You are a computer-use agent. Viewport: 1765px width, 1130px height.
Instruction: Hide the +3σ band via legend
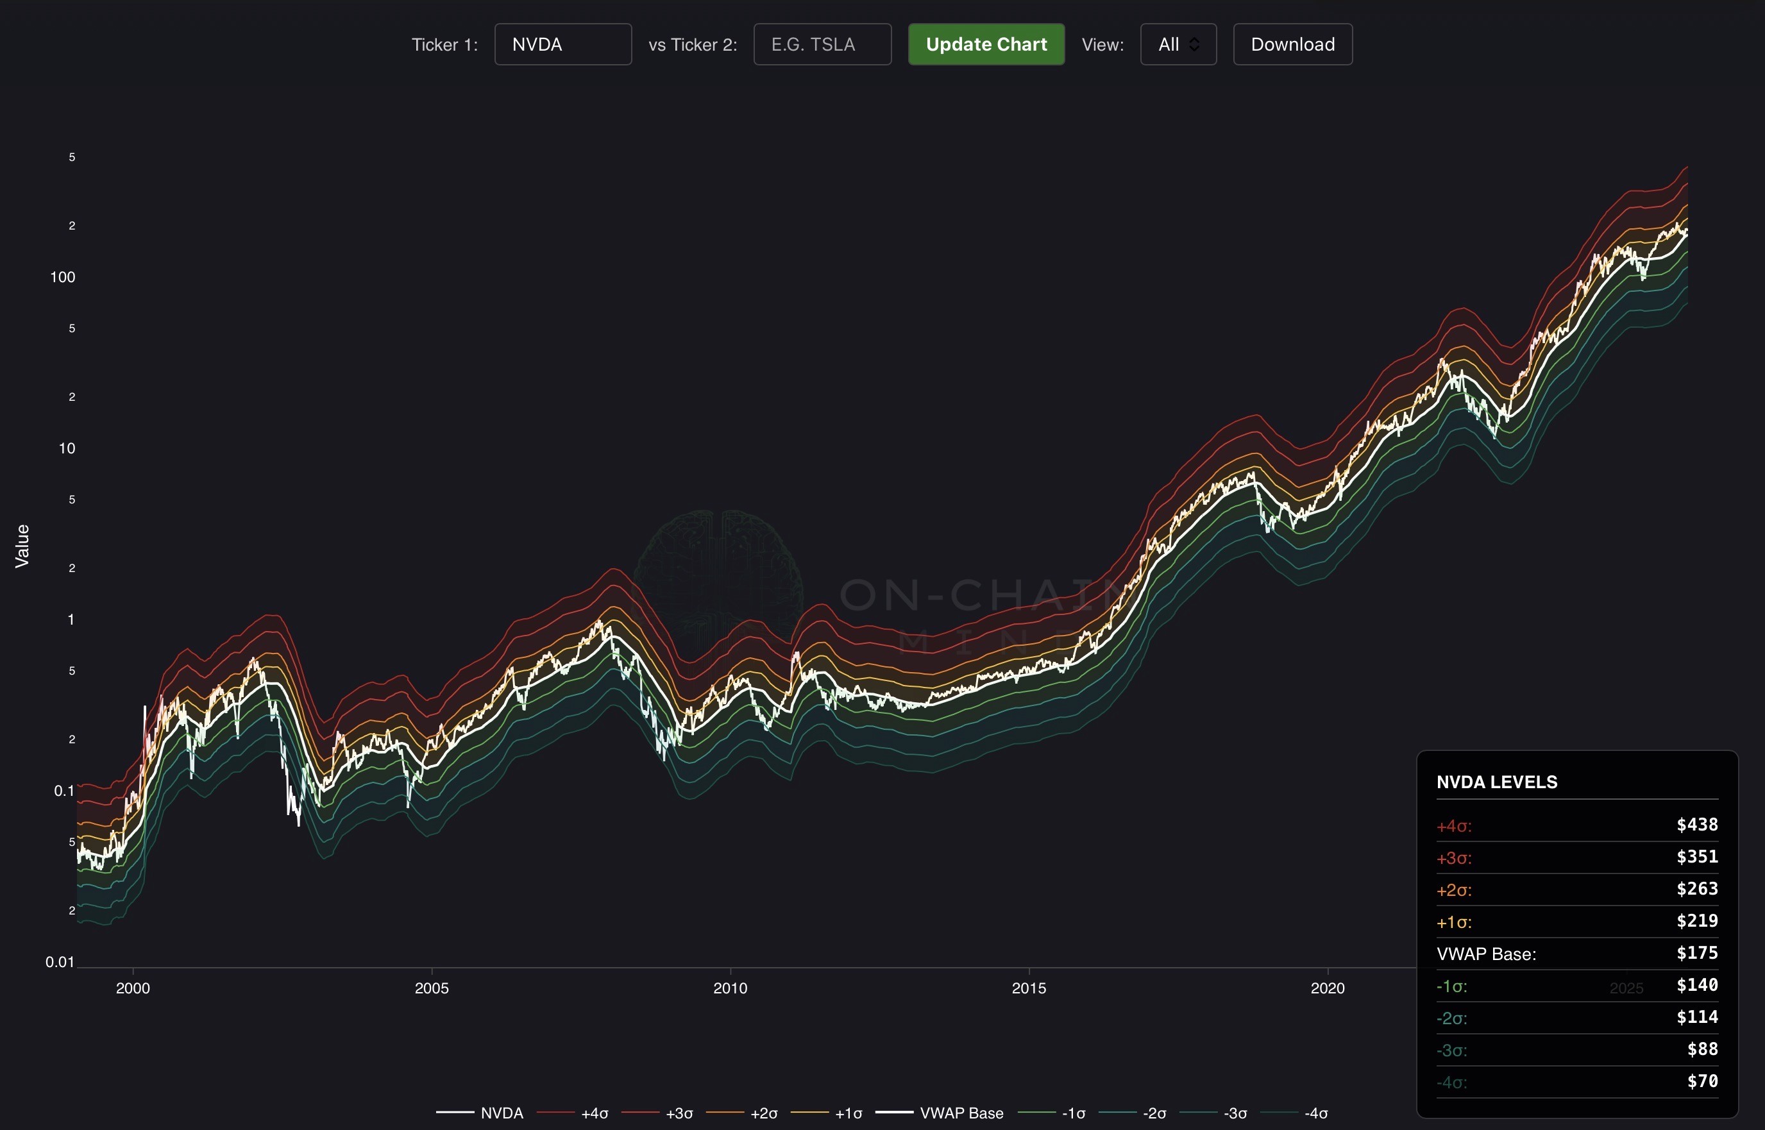679,1113
